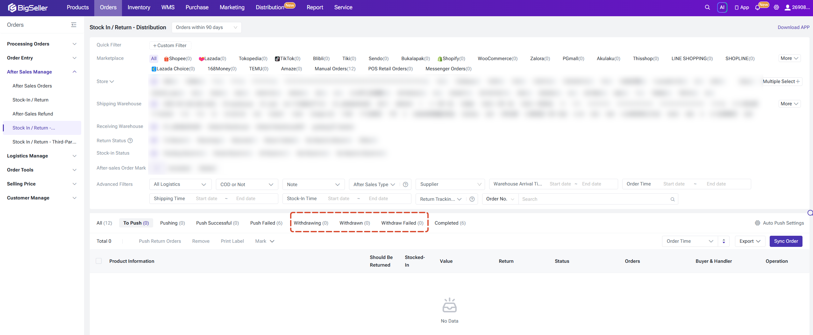Open the notifications bell

(757, 8)
